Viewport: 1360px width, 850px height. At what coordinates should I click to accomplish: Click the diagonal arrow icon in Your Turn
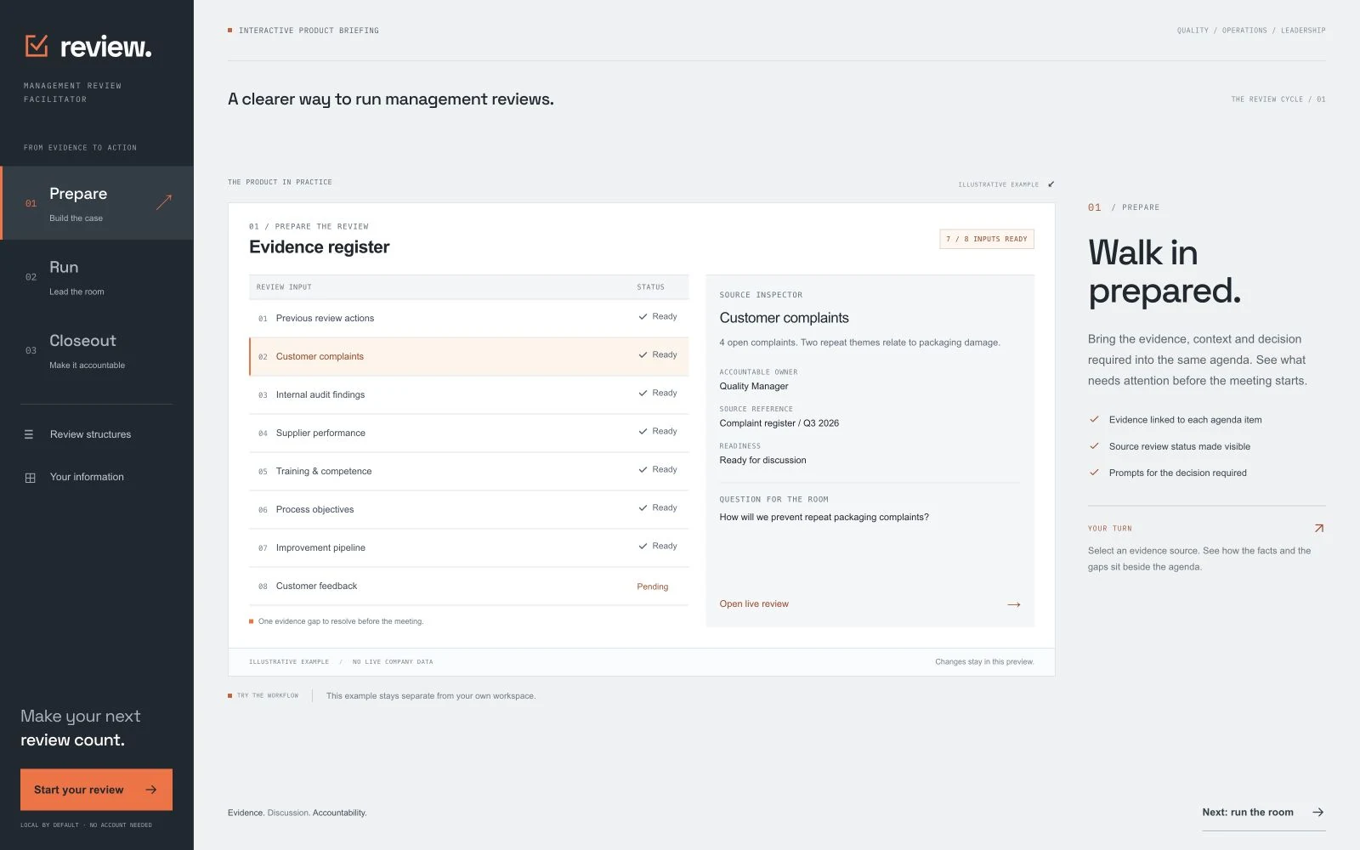click(1319, 528)
